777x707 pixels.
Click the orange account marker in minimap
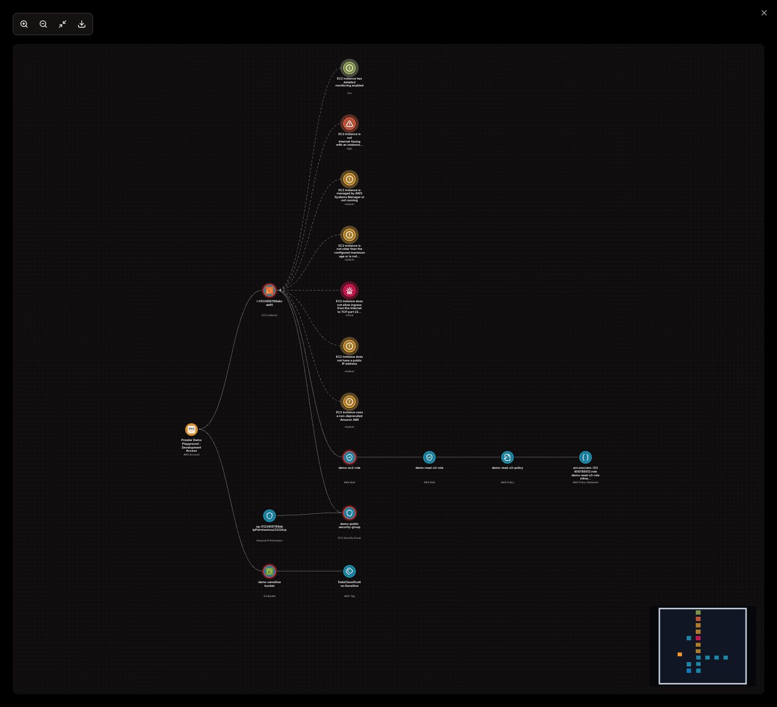[680, 654]
